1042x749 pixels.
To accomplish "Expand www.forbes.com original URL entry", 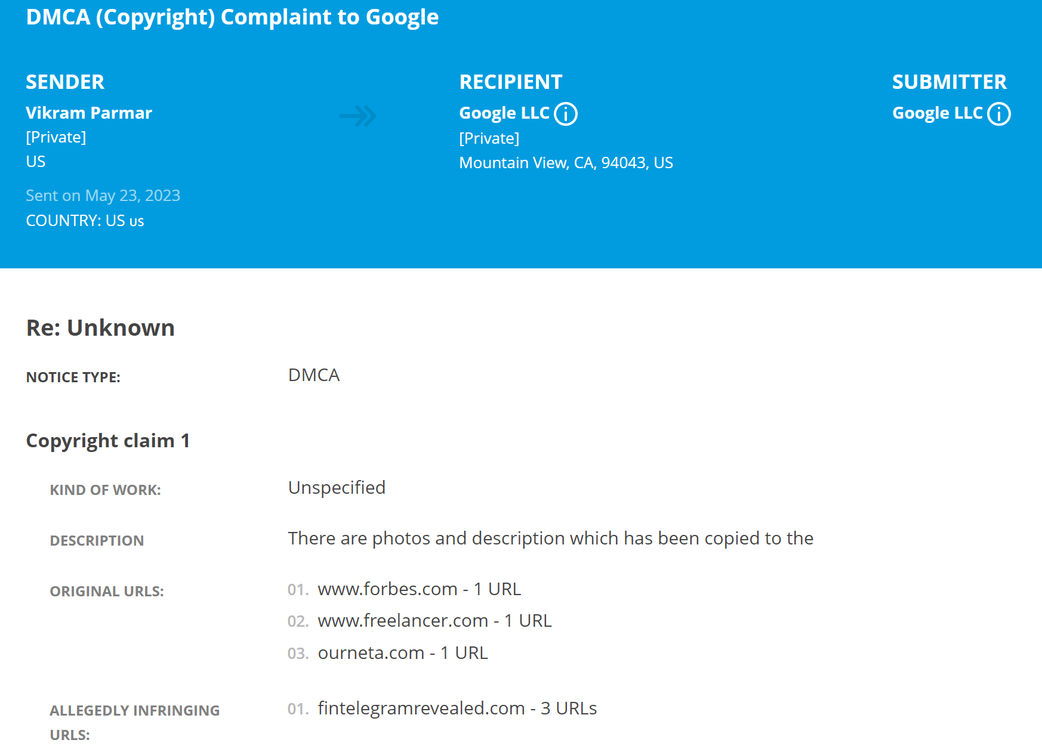I will tap(419, 589).
